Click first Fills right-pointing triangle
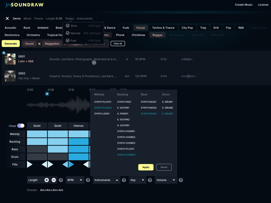Viewport: 271px width, 203px height. (30, 164)
